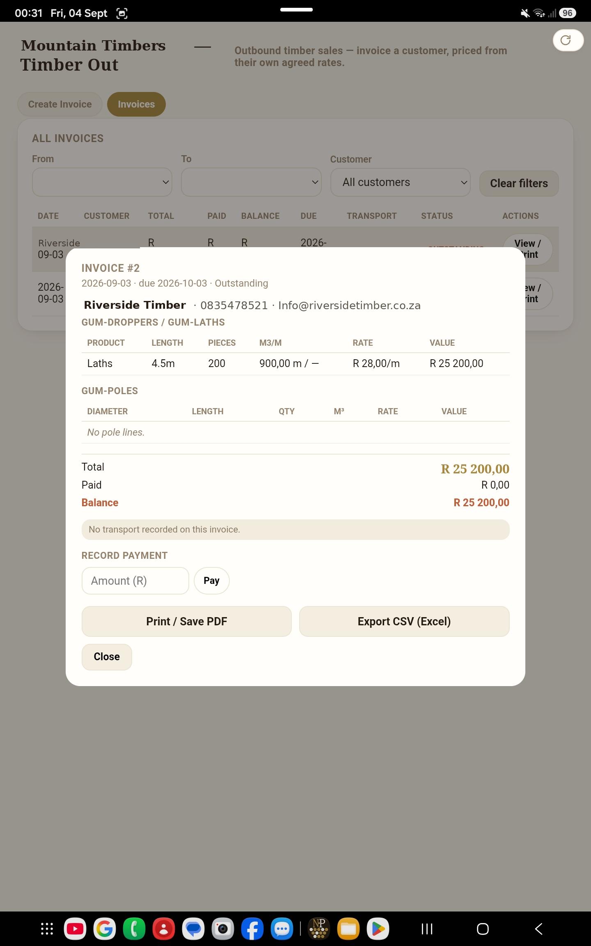The image size is (591, 946).
Task: Tap the refresh icon button
Action: 568,40
